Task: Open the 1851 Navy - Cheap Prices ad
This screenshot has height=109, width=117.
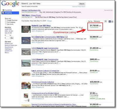Action: tap(31, 15)
